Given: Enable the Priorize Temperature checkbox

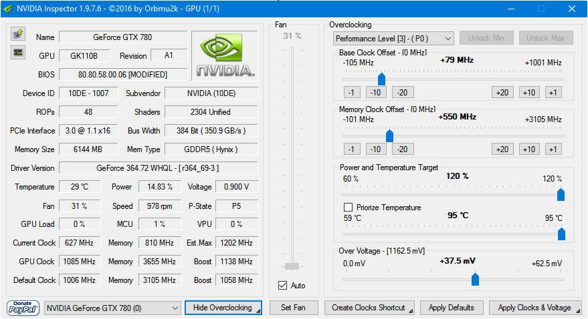Looking at the screenshot, I should 348,207.
